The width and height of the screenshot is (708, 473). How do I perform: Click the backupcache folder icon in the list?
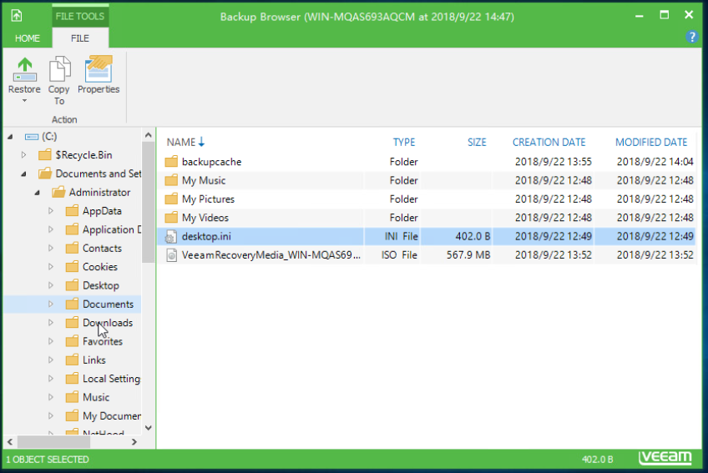[171, 162]
